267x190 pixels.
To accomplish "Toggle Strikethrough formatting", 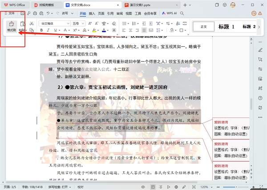I will point(65,30).
